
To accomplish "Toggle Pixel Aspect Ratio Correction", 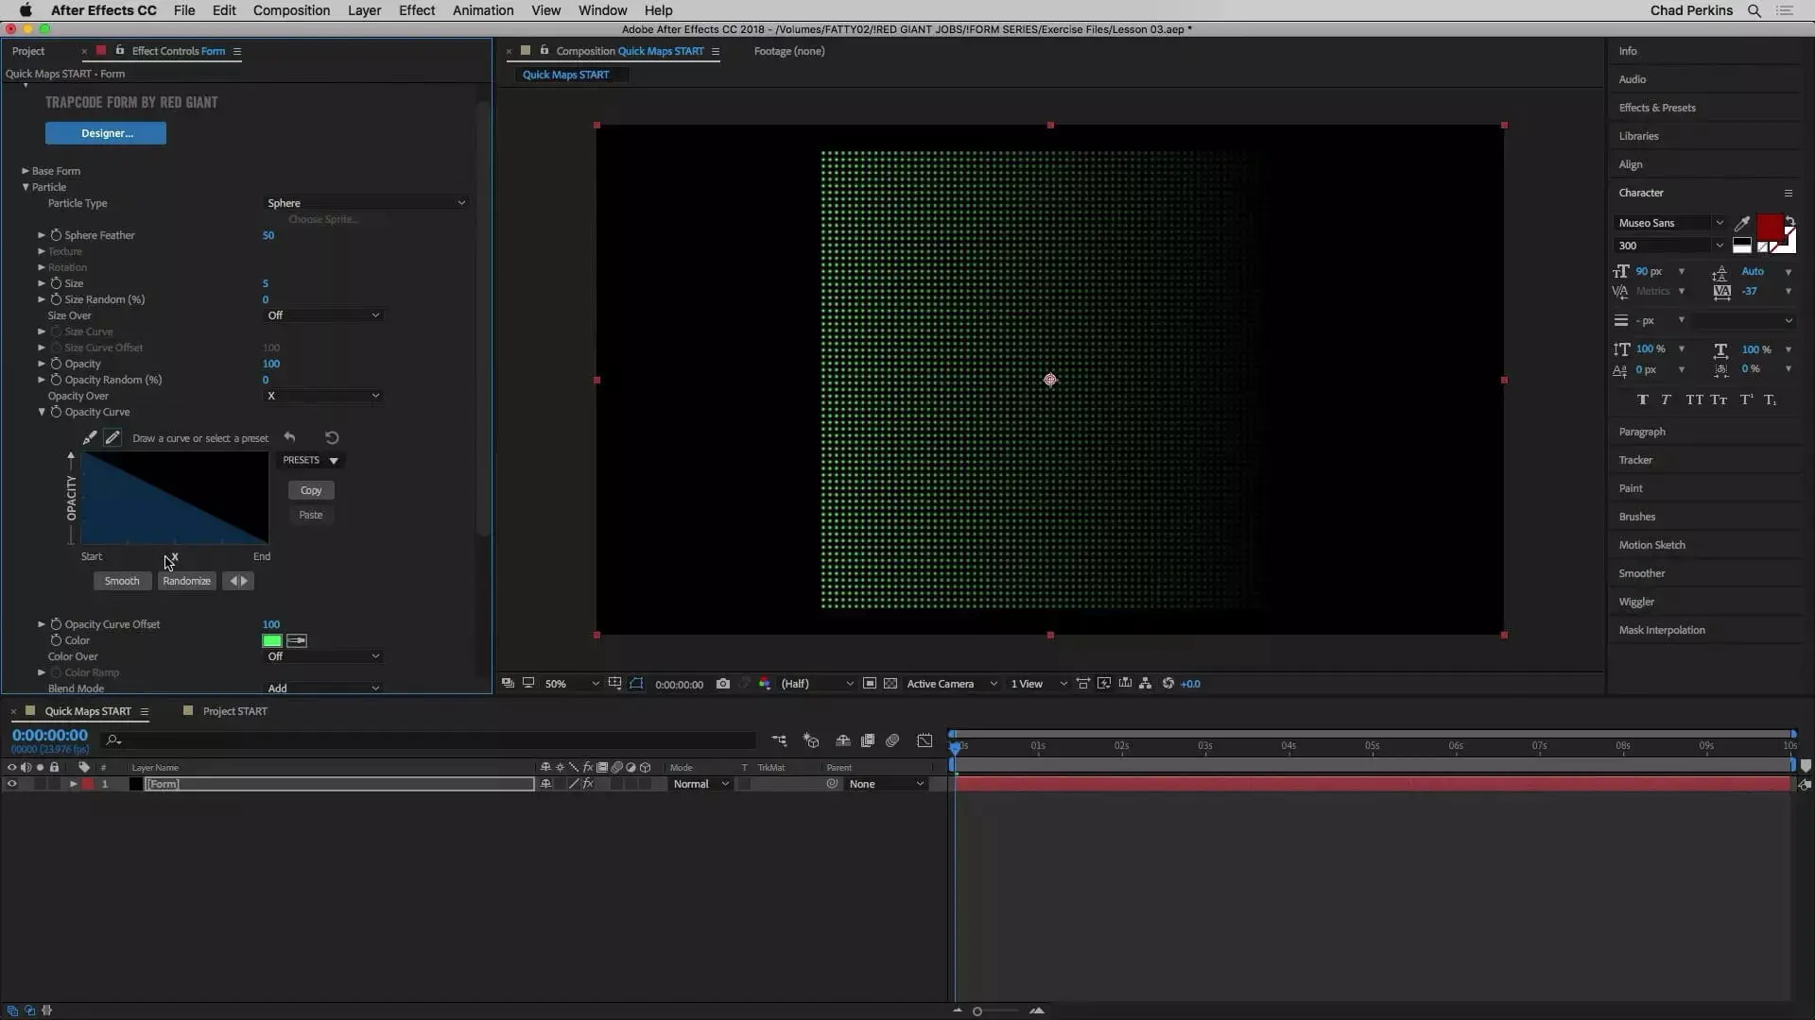I will [1083, 684].
